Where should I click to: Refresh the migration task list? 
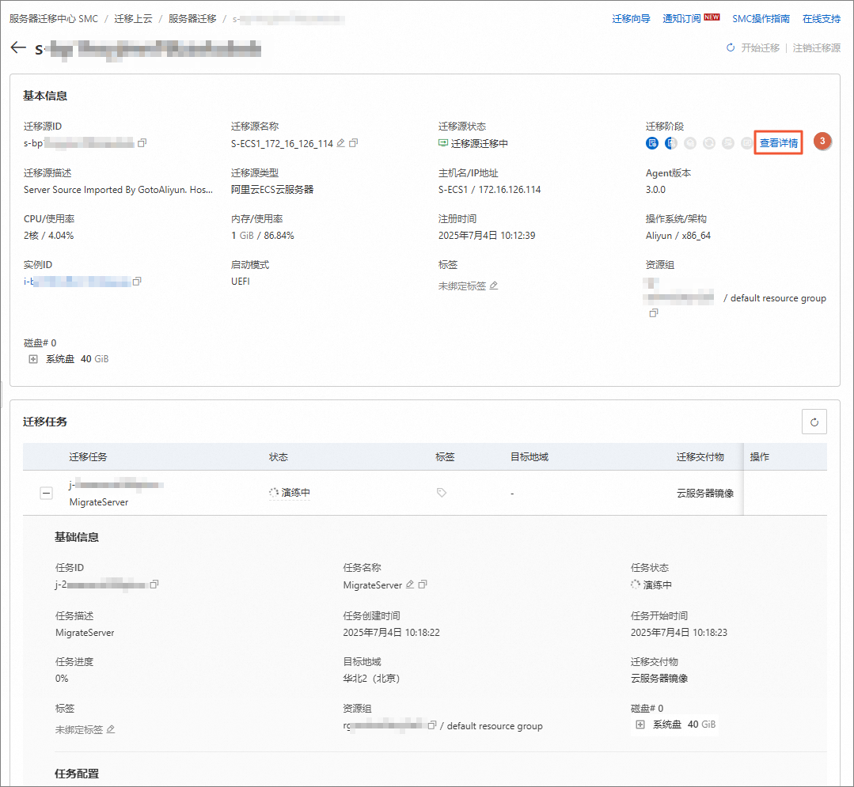pyautogui.click(x=814, y=422)
